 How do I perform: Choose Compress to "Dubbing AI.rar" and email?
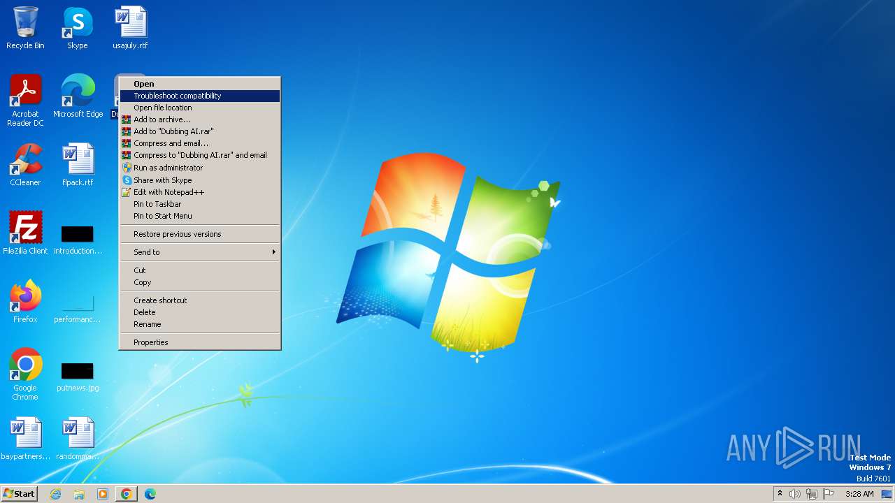click(x=200, y=155)
